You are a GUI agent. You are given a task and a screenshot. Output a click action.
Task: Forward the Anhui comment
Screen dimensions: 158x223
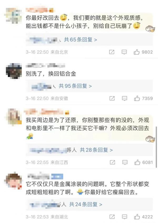coord(112,98)
